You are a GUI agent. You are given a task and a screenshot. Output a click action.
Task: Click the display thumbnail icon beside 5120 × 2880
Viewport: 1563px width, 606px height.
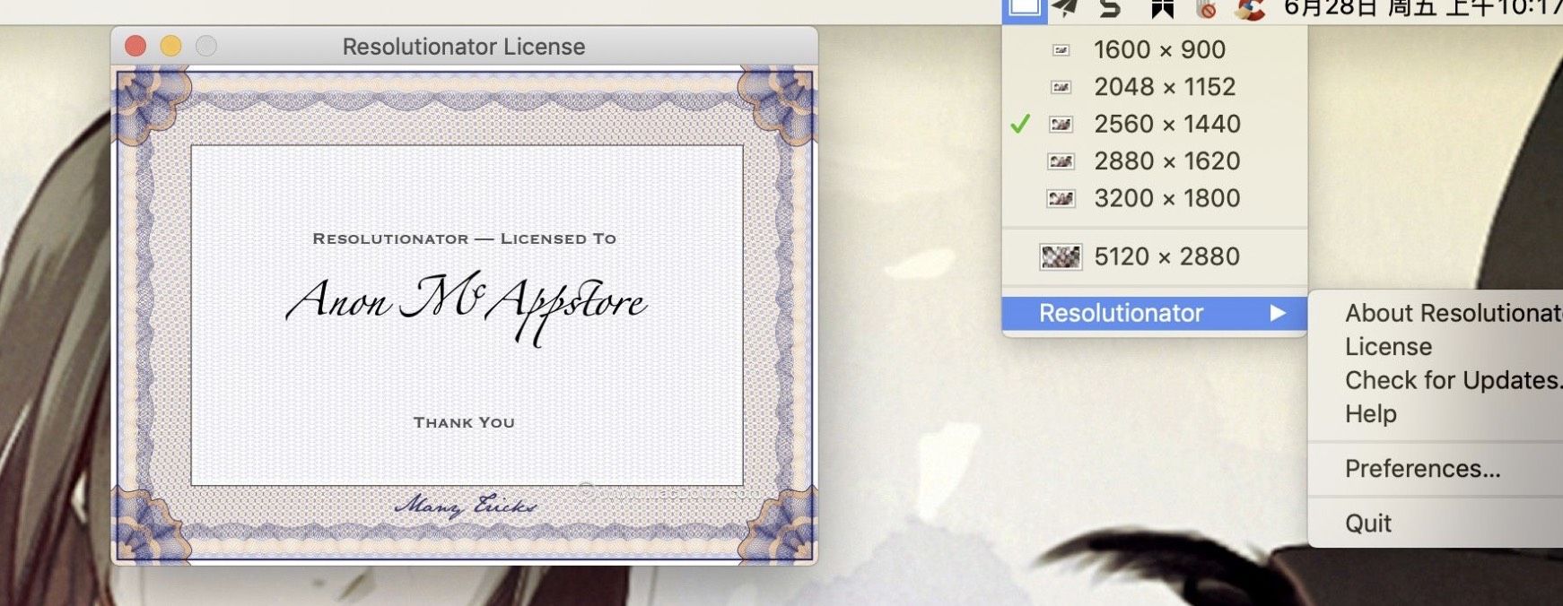pos(1061,257)
